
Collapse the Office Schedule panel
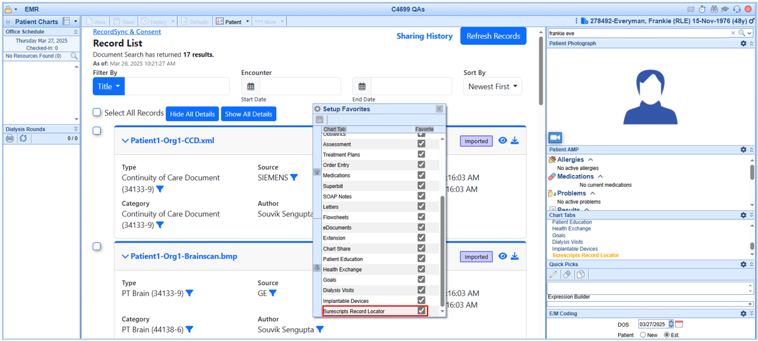76,32
